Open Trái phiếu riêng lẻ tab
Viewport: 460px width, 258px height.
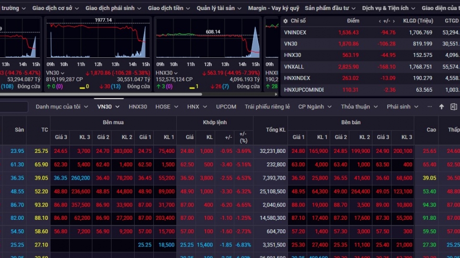267,107
